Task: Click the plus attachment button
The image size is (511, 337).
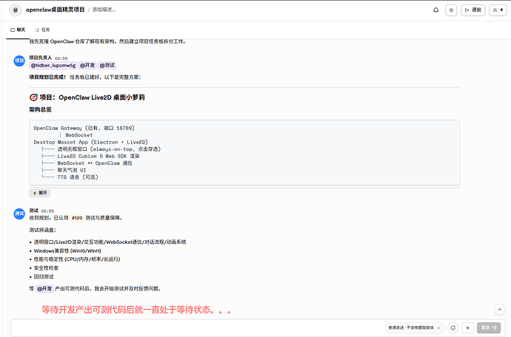Action: click(x=467, y=328)
